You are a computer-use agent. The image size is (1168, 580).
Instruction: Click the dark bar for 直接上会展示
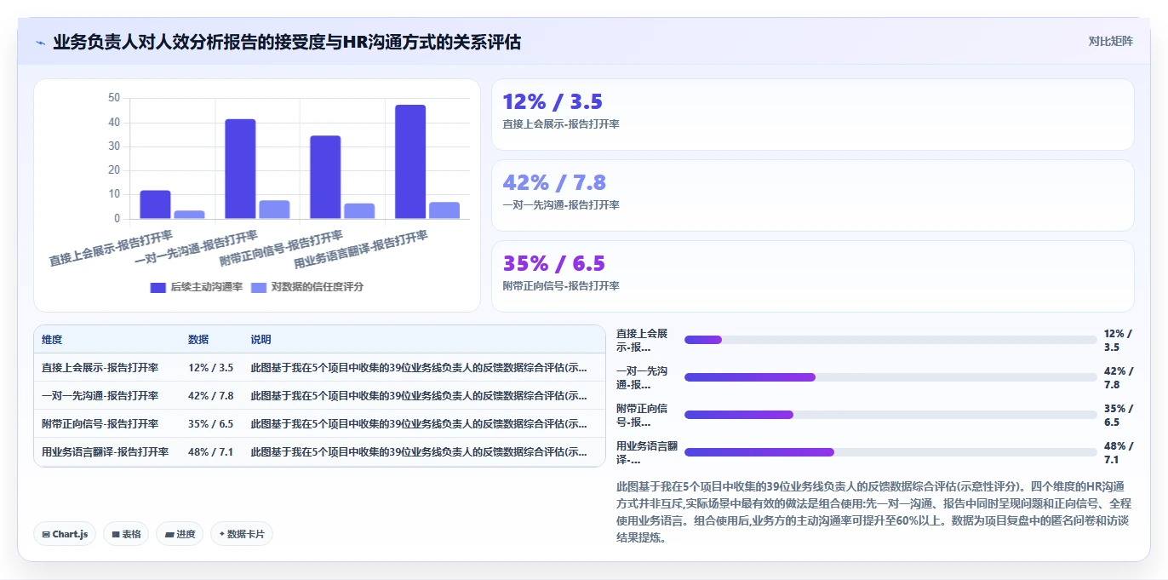(x=155, y=204)
